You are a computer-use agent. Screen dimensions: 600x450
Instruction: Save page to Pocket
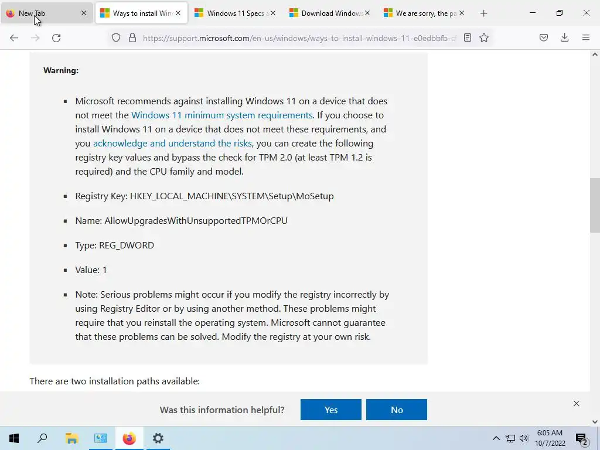click(543, 37)
